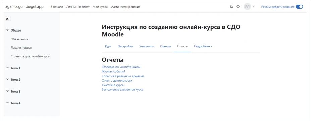311x121 pixels.
Task: Collapse the Общее section
Action: (7, 30)
